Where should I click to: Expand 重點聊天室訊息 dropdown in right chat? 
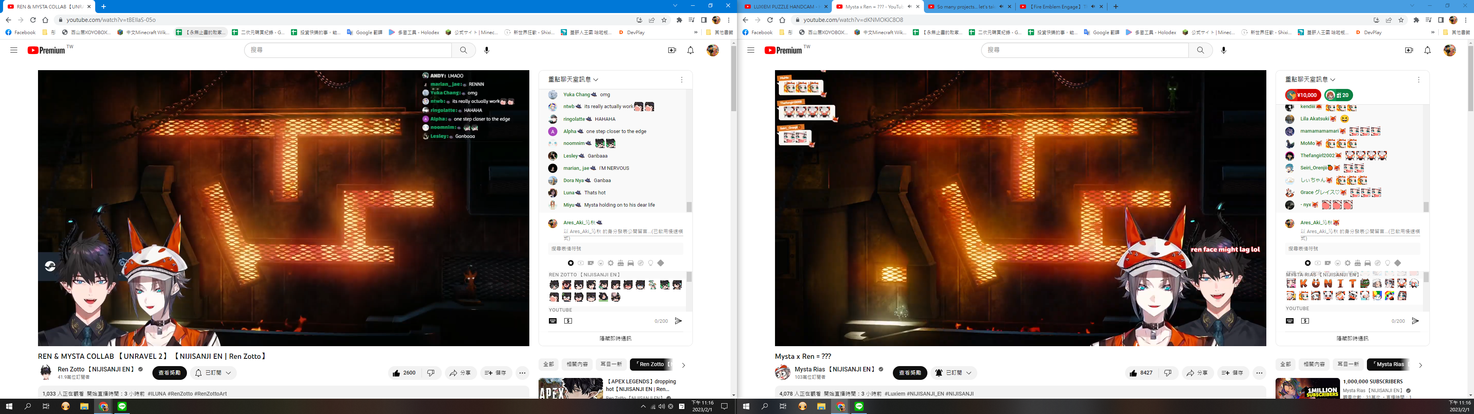click(1311, 79)
